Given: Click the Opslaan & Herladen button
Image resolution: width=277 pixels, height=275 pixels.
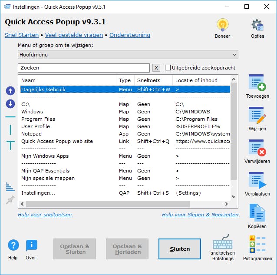Looking at the screenshot, I should click(127, 249).
